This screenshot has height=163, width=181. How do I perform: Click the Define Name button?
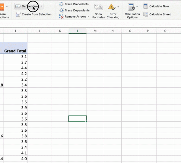[x=27, y=6]
